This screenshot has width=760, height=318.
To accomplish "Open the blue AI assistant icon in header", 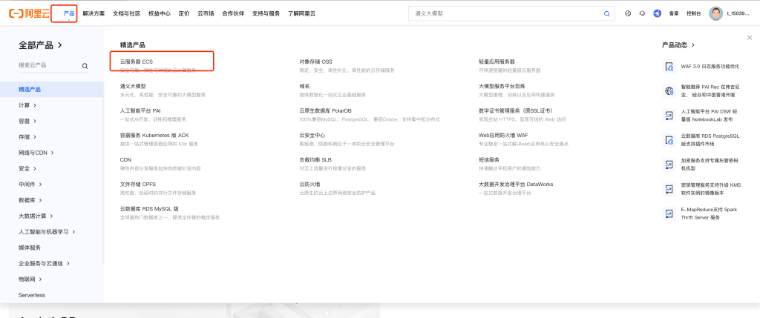I will 657,13.
